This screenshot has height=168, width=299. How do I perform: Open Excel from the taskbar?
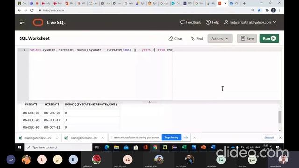(x=184, y=147)
